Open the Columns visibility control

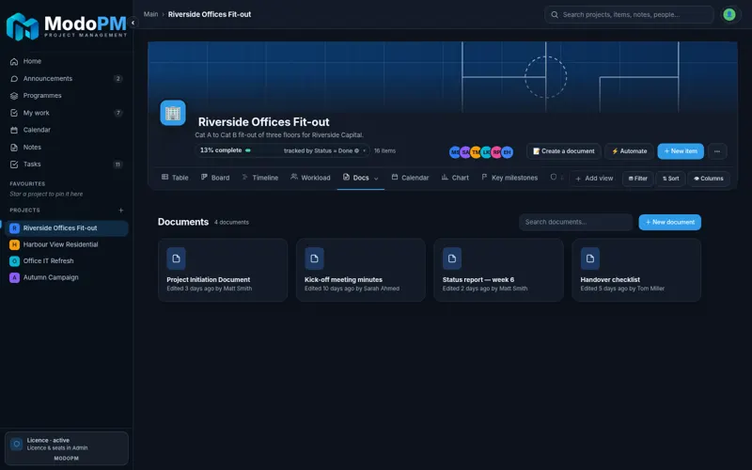[x=709, y=179]
